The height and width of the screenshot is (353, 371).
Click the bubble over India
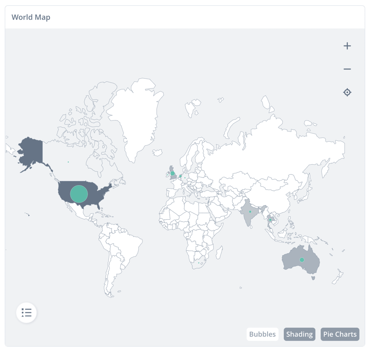pyautogui.click(x=250, y=212)
